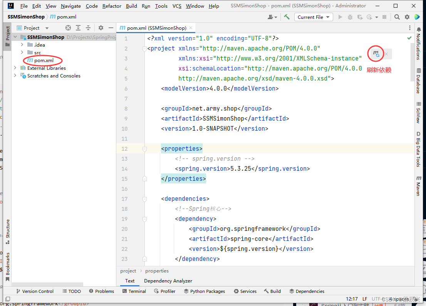The image size is (426, 306).
Task: Click the Stop square icon
Action: point(384,17)
